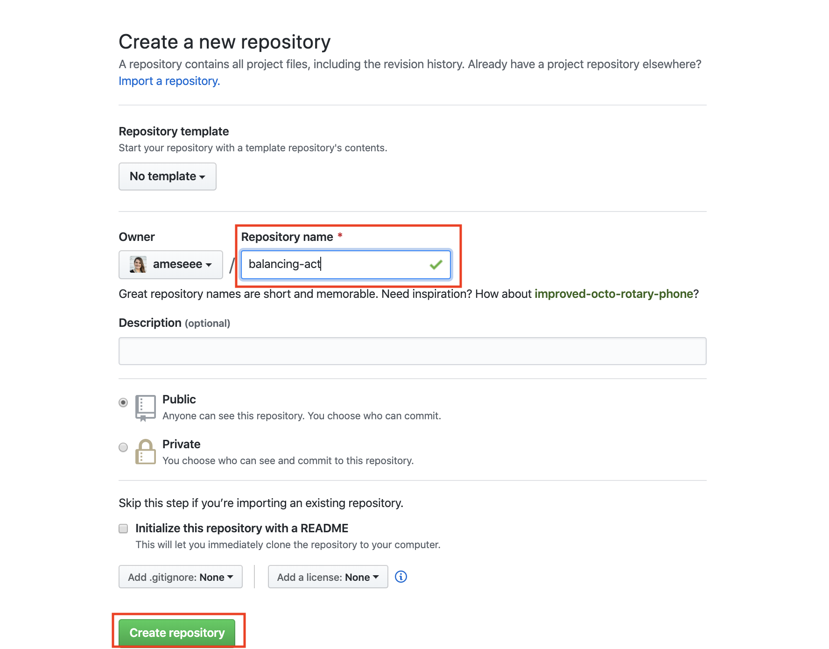Screen dimensions: 829x649
Task: Click the Create repository button
Action: [x=177, y=633]
